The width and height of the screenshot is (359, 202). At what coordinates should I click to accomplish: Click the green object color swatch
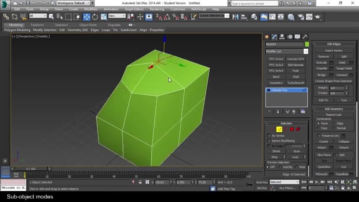307,44
